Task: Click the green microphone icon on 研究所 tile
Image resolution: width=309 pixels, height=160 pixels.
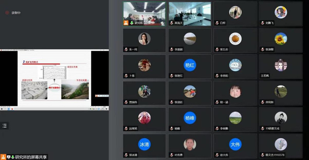Action: pyautogui.click(x=132, y=23)
